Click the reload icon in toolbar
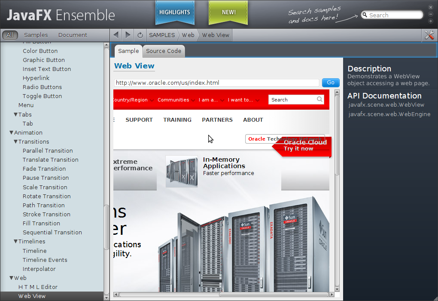438x301 pixels. click(140, 35)
